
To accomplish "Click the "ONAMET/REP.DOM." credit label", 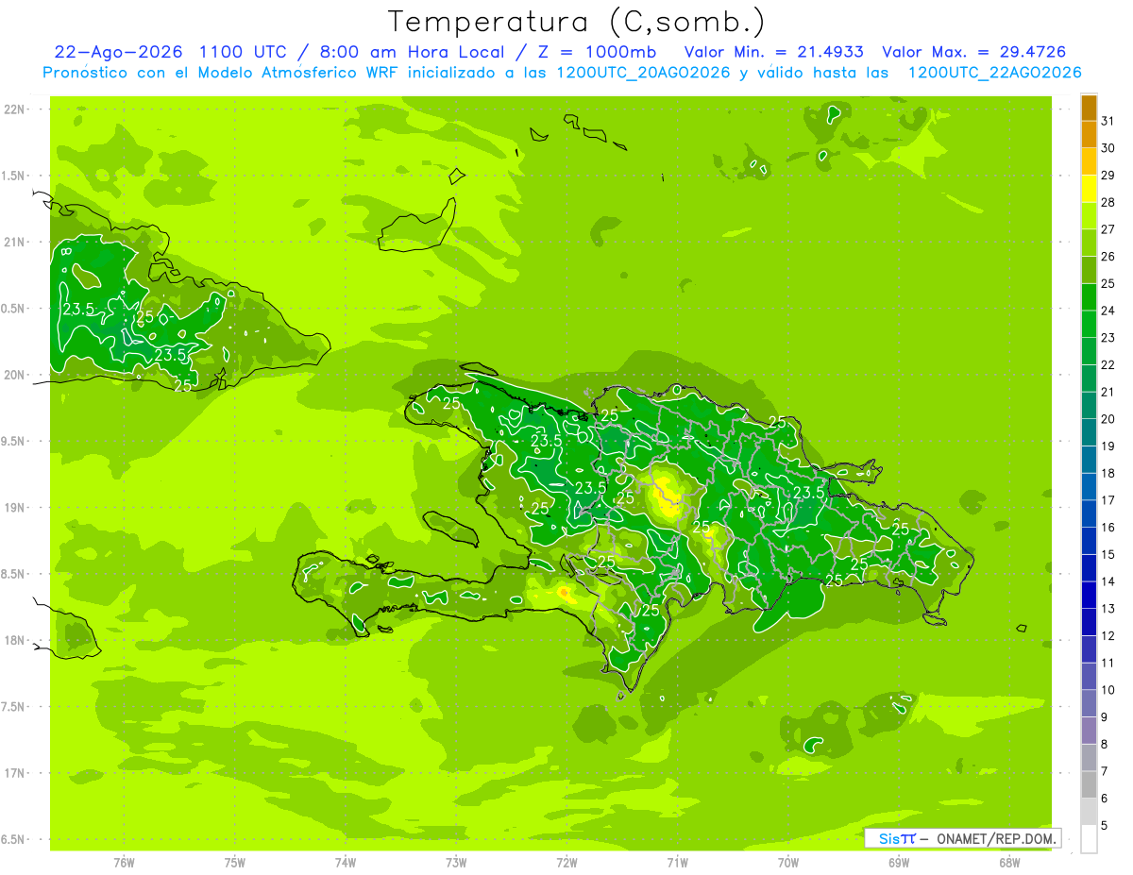I will [996, 838].
